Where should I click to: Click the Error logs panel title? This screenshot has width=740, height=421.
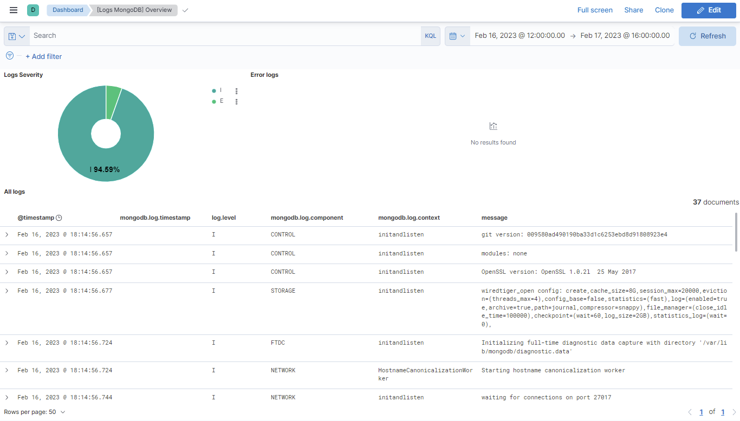264,75
